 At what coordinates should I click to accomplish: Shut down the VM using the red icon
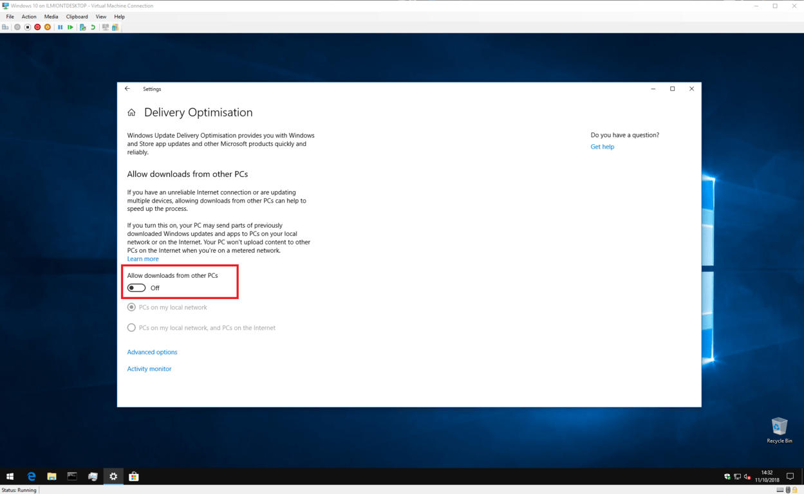click(37, 27)
